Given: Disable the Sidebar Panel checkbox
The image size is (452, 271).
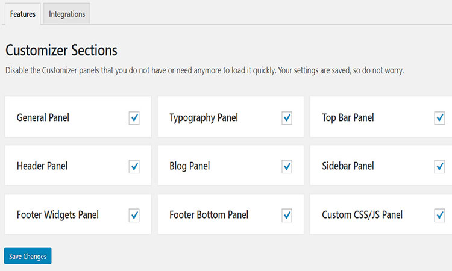Looking at the screenshot, I should coord(439,166).
